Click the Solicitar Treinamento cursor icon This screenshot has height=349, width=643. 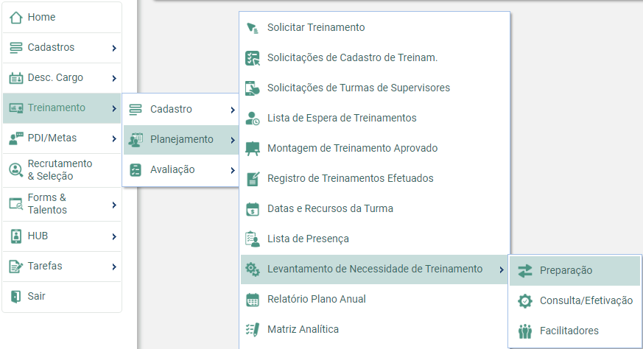click(x=253, y=27)
